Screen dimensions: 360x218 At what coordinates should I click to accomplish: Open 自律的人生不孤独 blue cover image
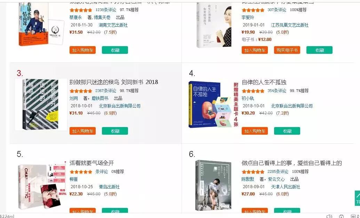214,104
